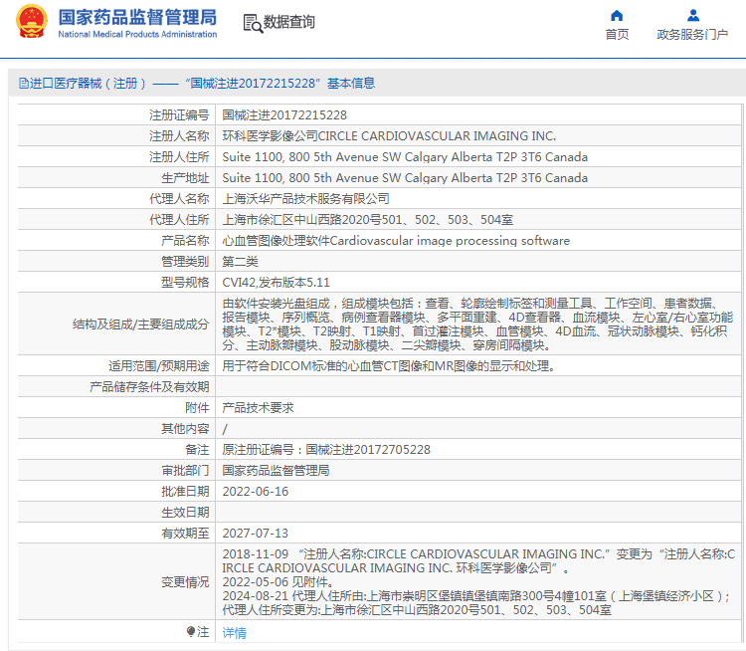Click 附件 label
746x651 pixels.
click(197, 408)
